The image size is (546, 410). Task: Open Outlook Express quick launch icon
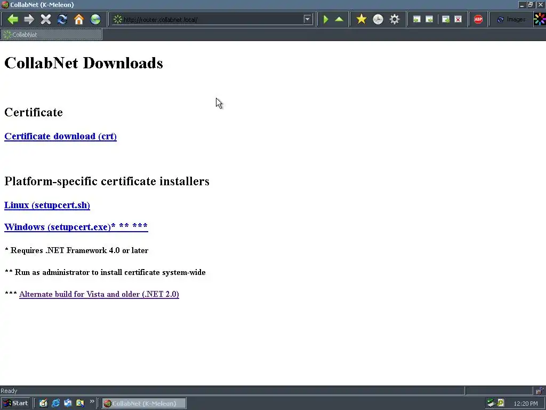(x=68, y=404)
